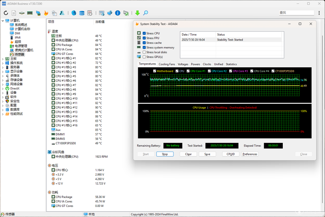Screen dimensions: 325x217
Task: Click the Stress cache chip icon
Action: click(x=139, y=43)
